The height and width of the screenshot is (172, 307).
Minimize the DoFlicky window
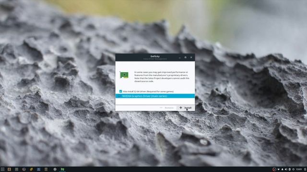(x=179, y=57)
